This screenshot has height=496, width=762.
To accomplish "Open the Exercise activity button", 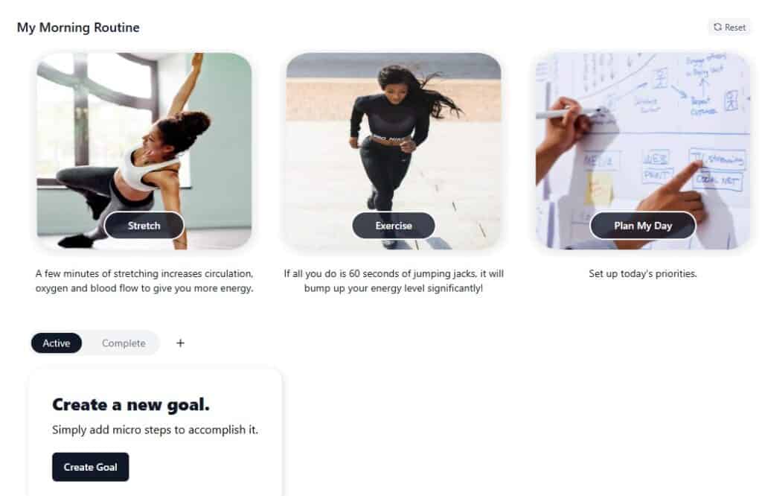I will [x=394, y=226].
